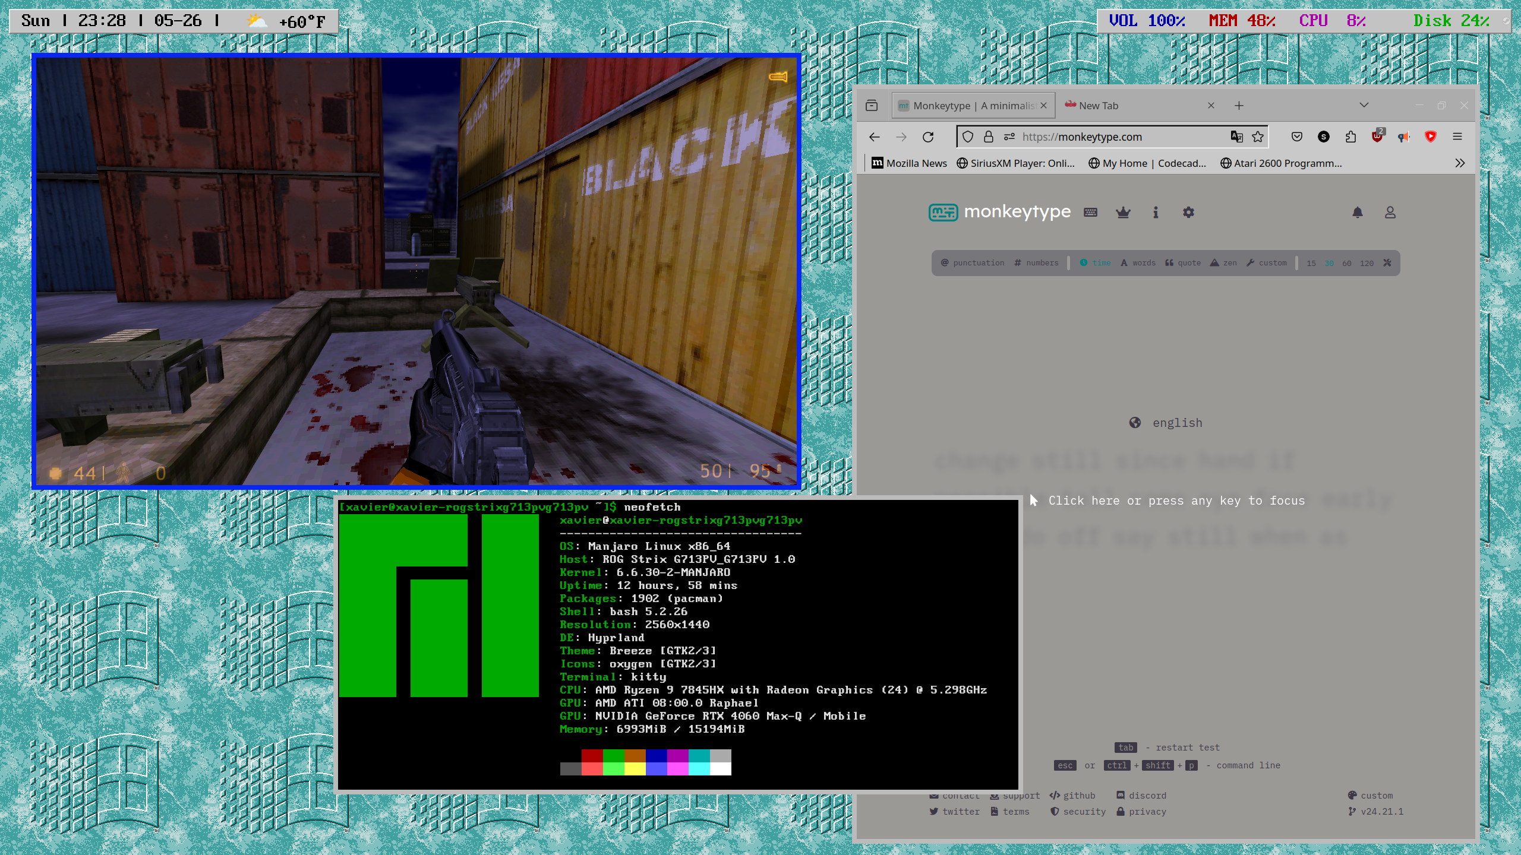View the Monkeytype leaderboards crown
Screen dimensions: 1521x855
1124,212
